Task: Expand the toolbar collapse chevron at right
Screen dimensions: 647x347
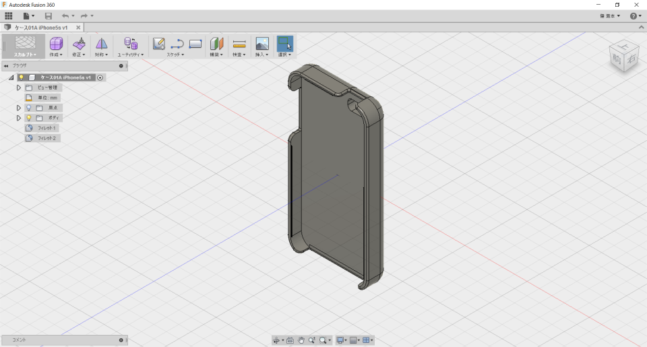Action: 641,27
